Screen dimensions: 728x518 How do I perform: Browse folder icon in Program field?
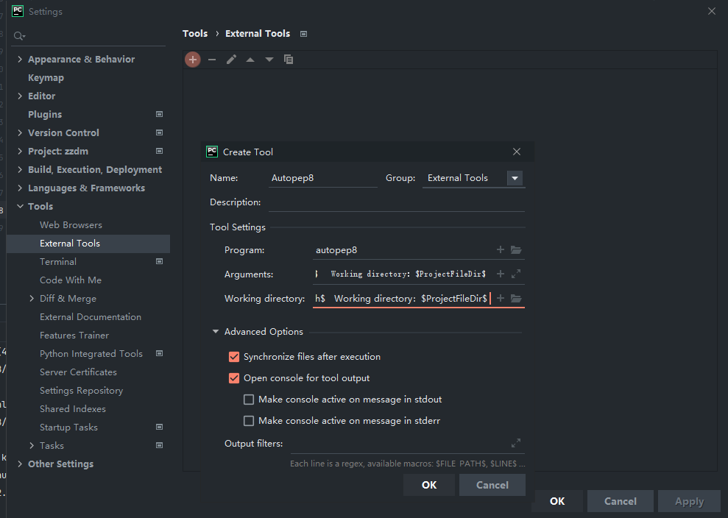pos(516,249)
